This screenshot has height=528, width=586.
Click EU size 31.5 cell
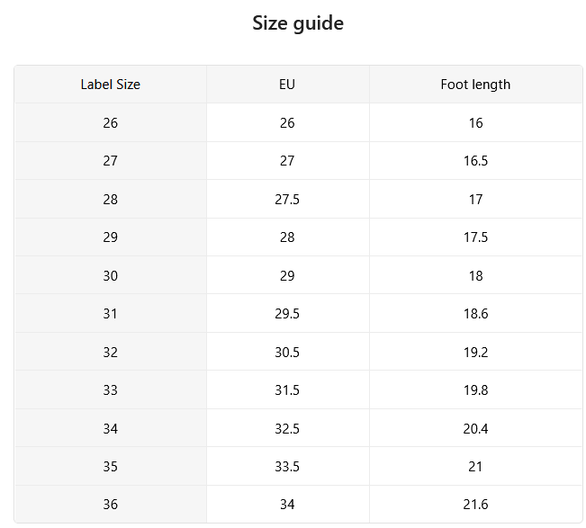(x=288, y=390)
